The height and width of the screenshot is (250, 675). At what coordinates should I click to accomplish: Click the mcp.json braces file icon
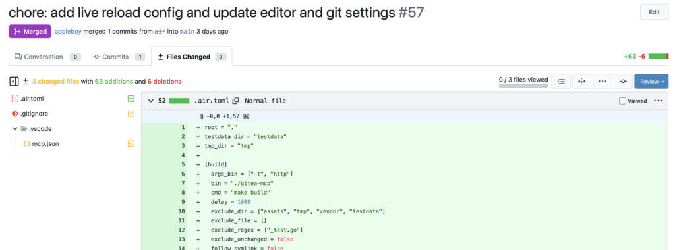(x=26, y=144)
